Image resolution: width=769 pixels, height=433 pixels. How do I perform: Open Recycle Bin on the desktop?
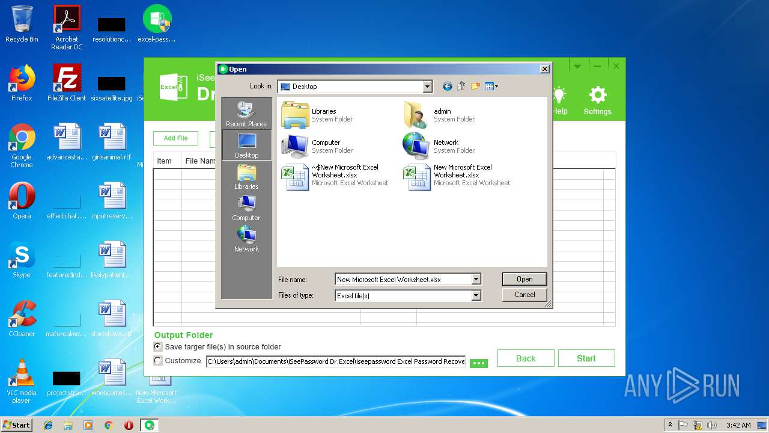coord(22,24)
